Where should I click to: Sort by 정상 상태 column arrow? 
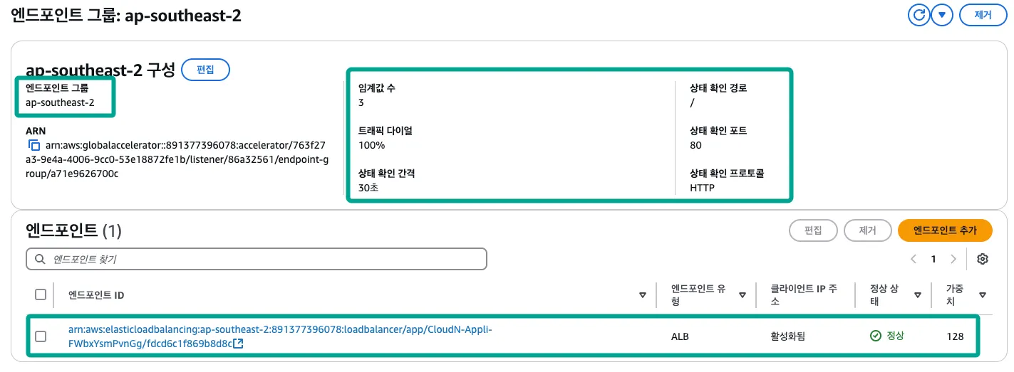(918, 294)
